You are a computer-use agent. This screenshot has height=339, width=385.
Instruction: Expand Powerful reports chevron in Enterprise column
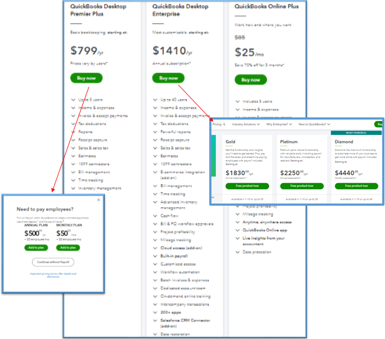[x=155, y=132]
